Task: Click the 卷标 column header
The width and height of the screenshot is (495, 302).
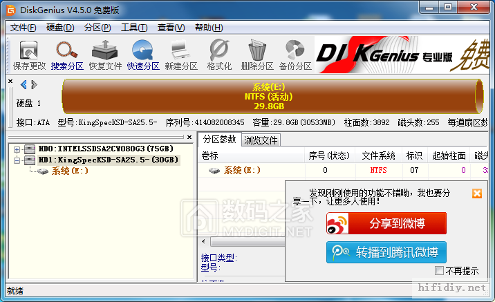Action: [x=252, y=155]
